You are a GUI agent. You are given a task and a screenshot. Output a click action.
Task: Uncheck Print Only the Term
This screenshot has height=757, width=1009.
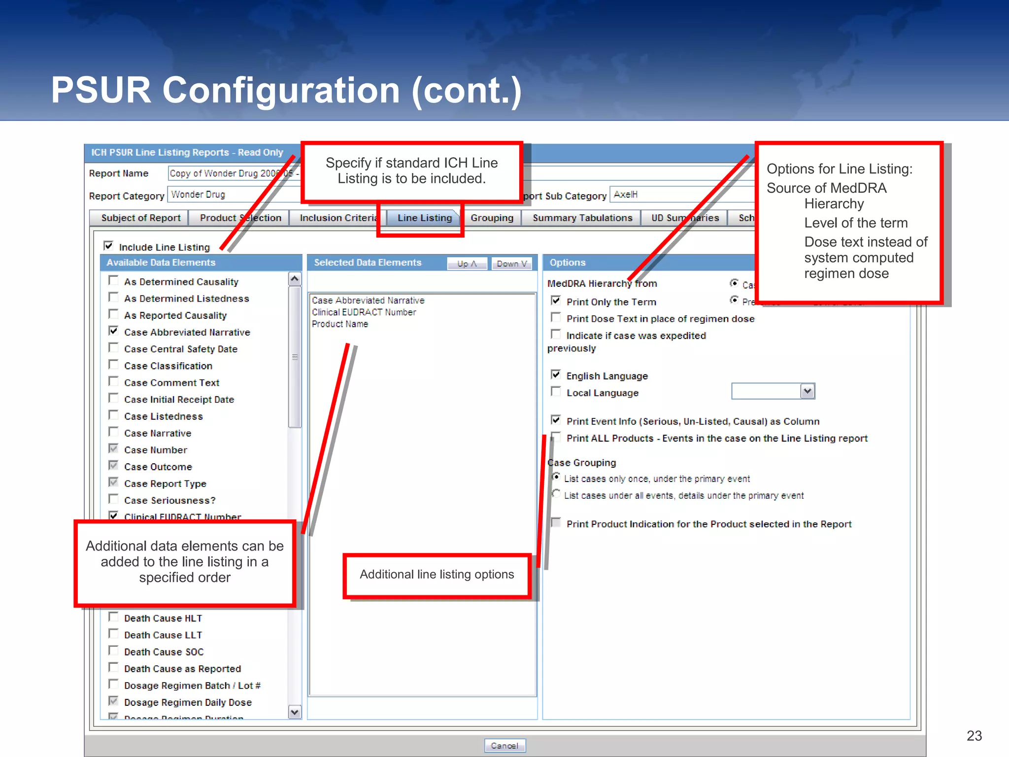tap(556, 300)
